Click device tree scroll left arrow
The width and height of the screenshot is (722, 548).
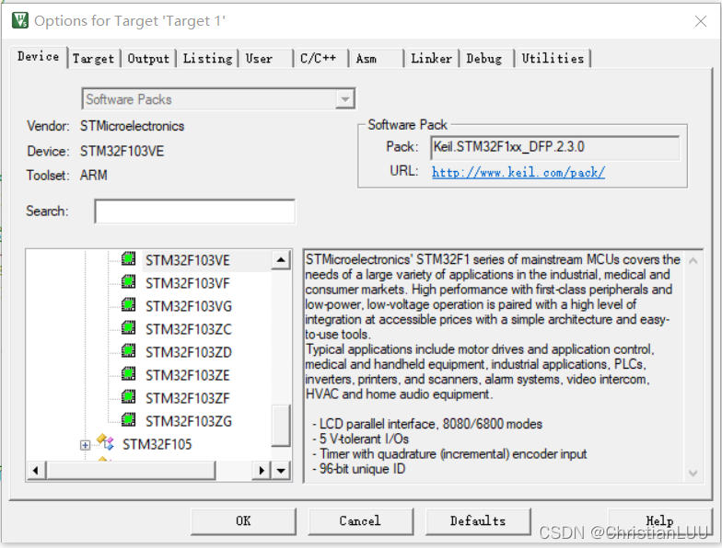point(36,471)
